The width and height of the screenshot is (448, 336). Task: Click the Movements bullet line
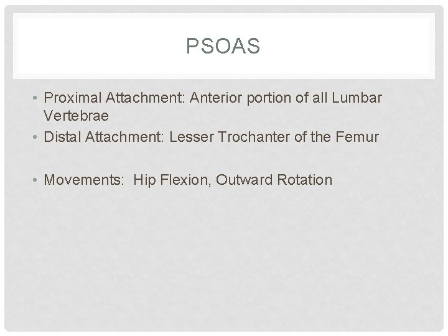coord(188,180)
